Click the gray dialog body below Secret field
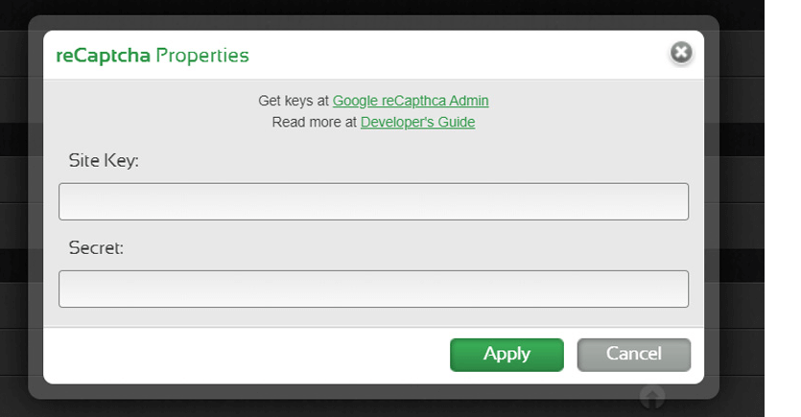801x417 pixels. [373, 317]
